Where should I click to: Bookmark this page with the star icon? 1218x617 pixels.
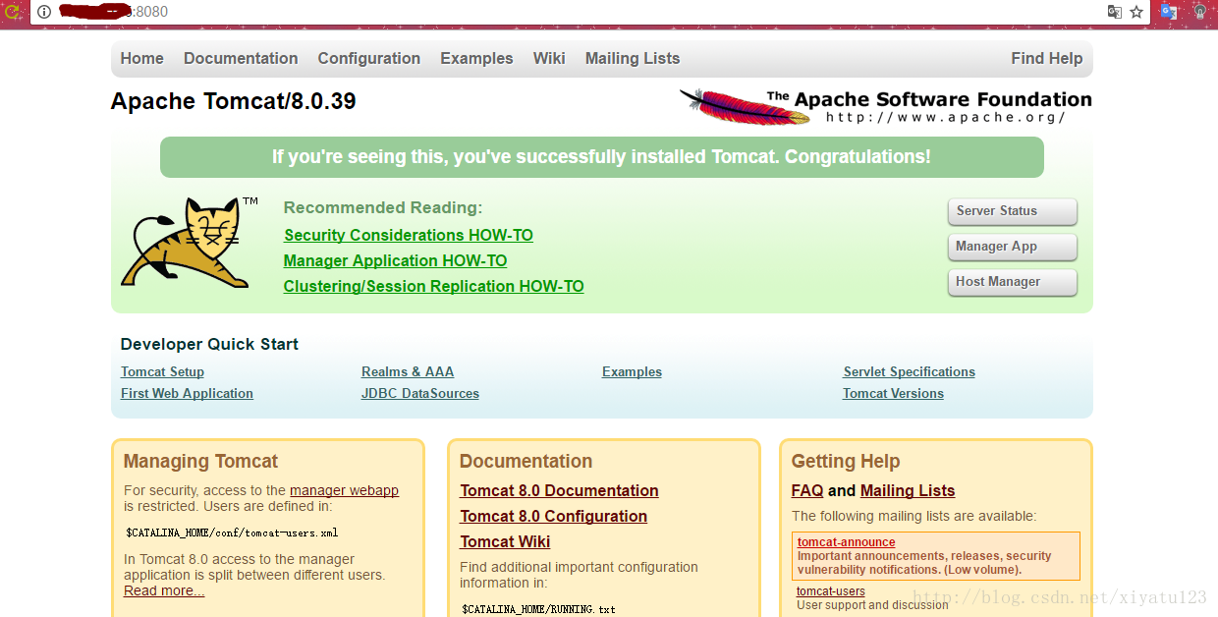pos(1136,12)
